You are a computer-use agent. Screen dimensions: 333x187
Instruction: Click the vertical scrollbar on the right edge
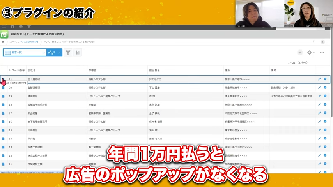pos(331,72)
